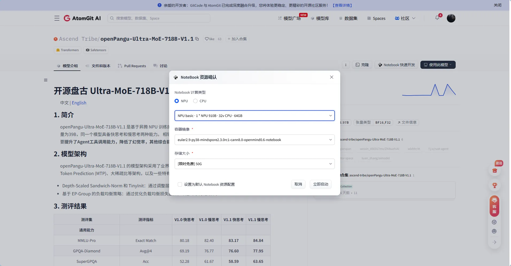Screen dimensions: 511x266
Task: Select the SuperGPQA table cell
Action: click(x=87, y=261)
